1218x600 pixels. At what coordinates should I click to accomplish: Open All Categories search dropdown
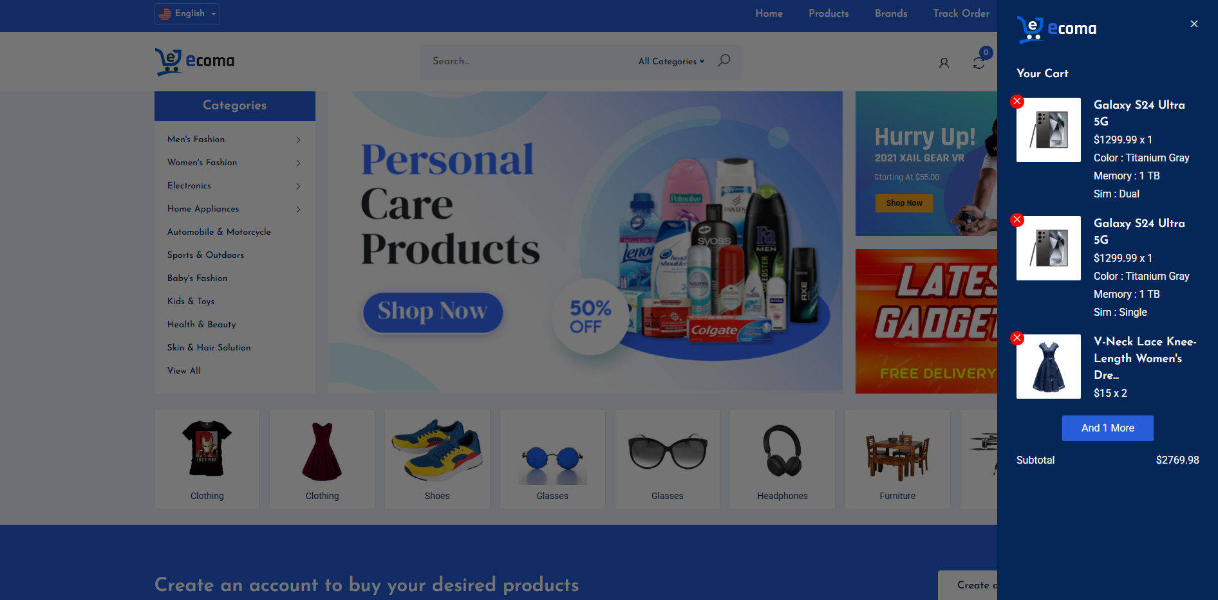671,61
